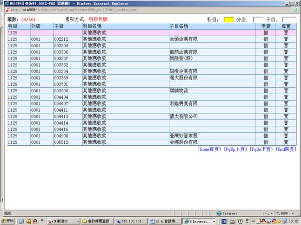Click the QQ penguin icon in quick launch
Screen dimensions: 301x225
(x=35, y=221)
